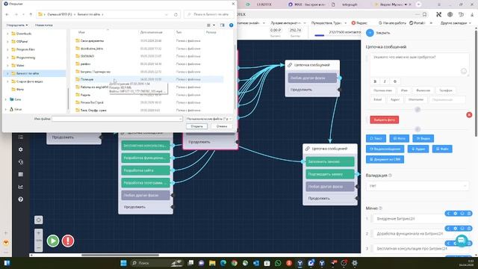Viewport: 478px width, 269px height.
Task: Click Новая папка in the dialog toolbar
Action: (43, 25)
